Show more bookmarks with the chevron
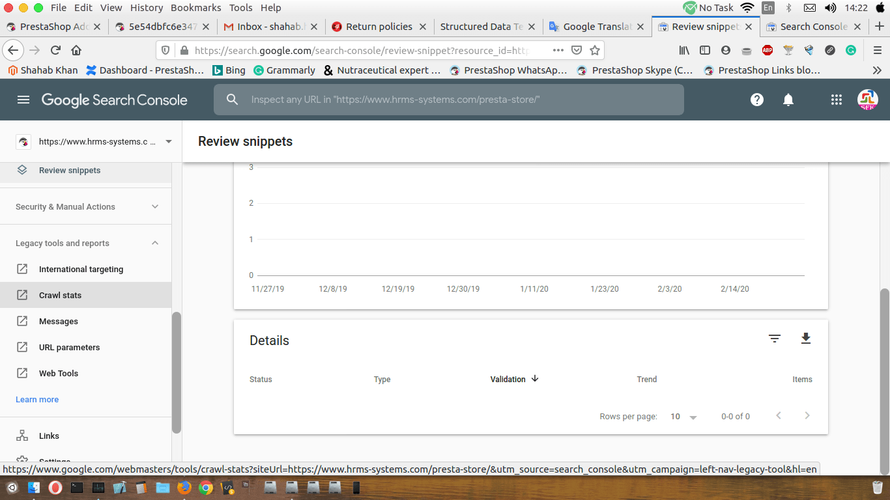The width and height of the screenshot is (890, 500). [x=877, y=70]
